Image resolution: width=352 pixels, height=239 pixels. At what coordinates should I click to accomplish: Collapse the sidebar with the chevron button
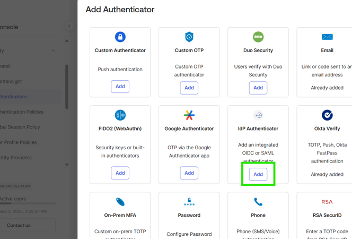pyautogui.click(x=69, y=26)
